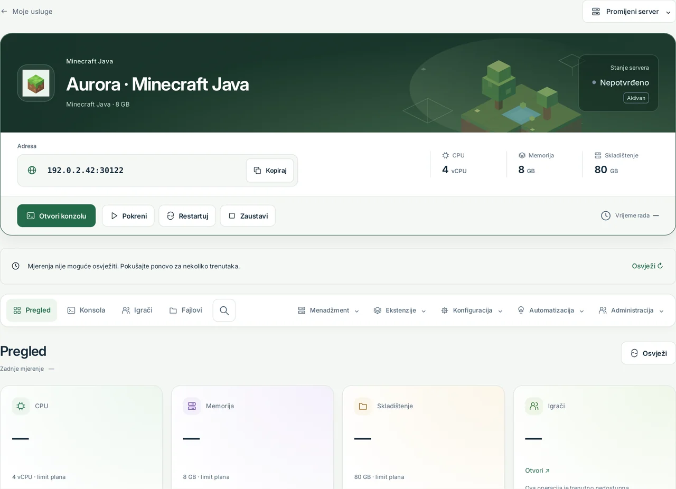
Task: Stop the server with Zaustavi
Action: coord(248,216)
